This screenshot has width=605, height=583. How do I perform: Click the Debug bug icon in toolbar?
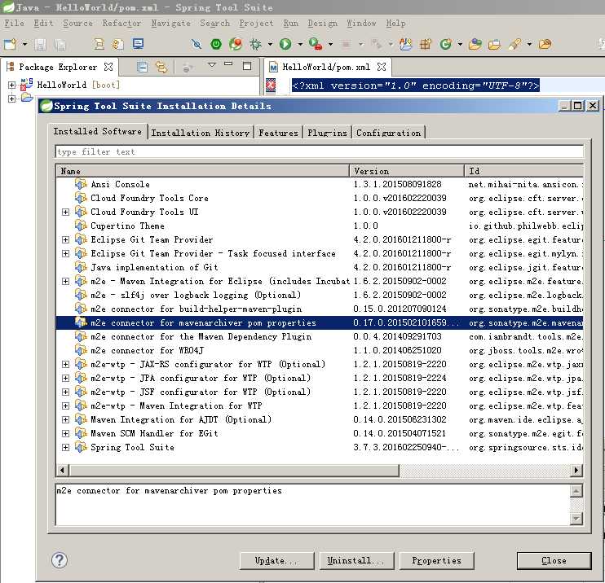click(x=255, y=44)
